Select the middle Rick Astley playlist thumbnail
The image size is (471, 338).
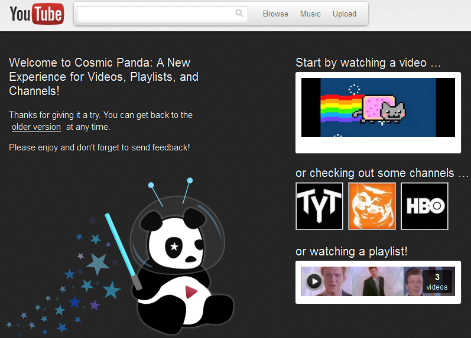pyautogui.click(x=378, y=281)
